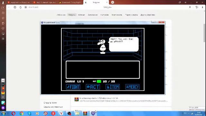Open Google Chrome from the taskbar

point(22,113)
